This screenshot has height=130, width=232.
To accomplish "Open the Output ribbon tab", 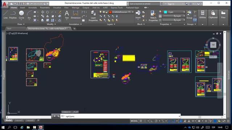I will click(x=86, y=8).
